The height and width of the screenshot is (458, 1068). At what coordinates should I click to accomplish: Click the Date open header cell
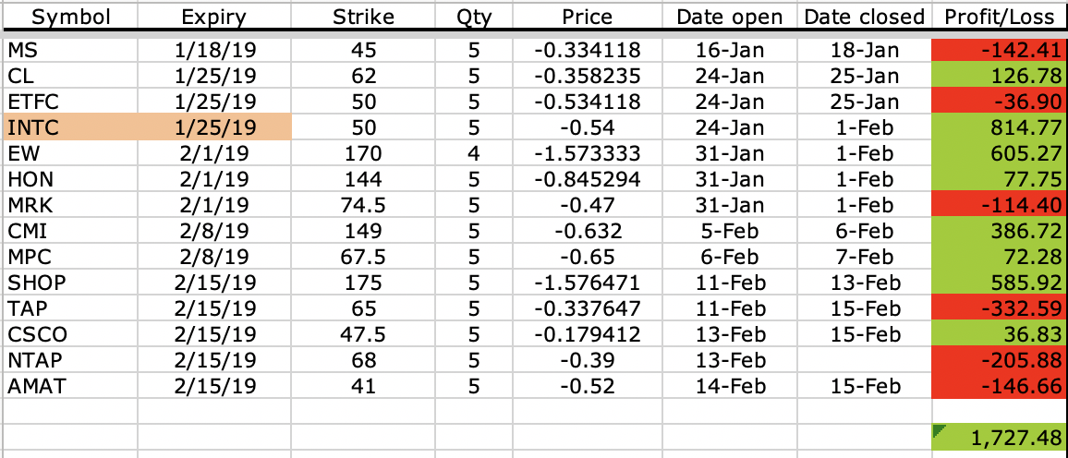pos(729,17)
